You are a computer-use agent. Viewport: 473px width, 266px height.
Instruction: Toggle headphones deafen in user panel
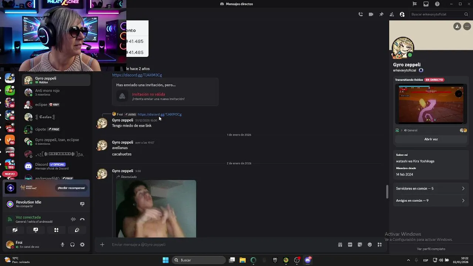click(72, 245)
